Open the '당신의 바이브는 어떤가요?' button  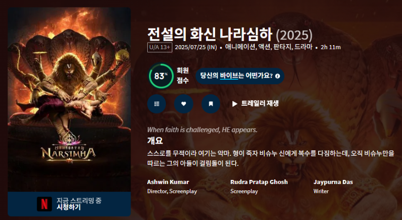(x=240, y=76)
